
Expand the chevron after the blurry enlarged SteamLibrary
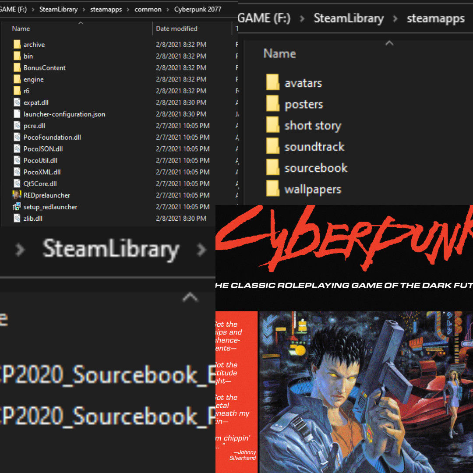(201, 250)
